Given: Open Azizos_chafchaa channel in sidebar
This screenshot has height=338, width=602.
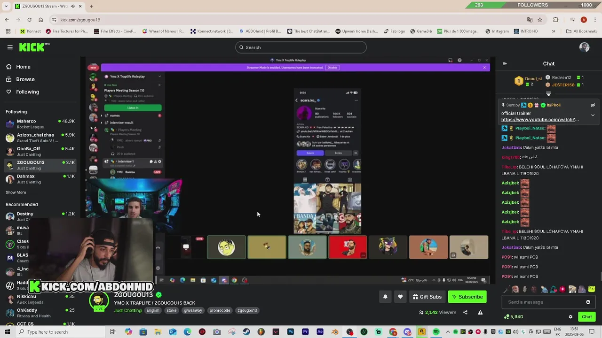Looking at the screenshot, I should 40,138.
